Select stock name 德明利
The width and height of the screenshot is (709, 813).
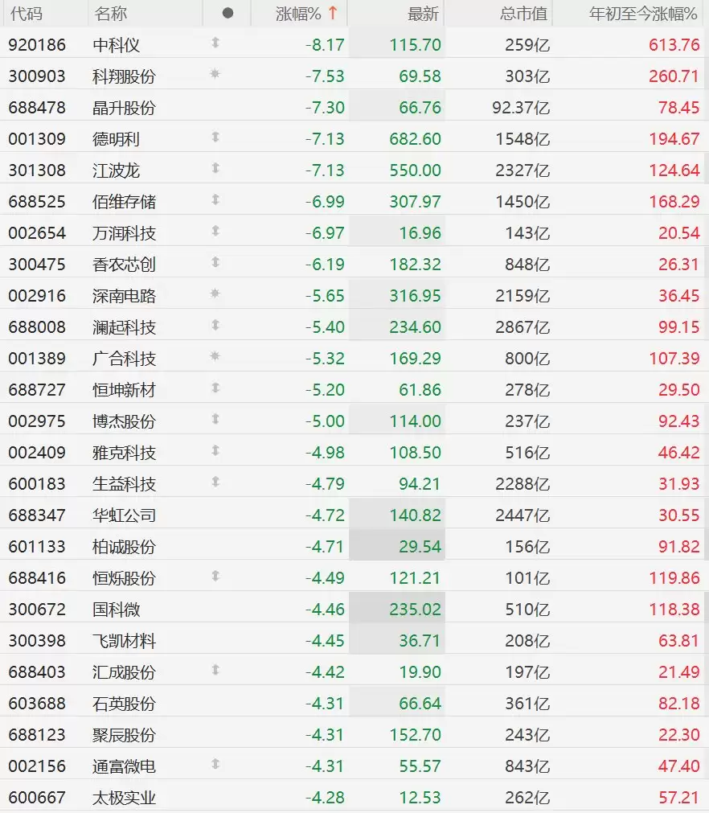pyautogui.click(x=116, y=139)
